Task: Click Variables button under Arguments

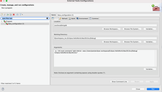Action: 150,69
